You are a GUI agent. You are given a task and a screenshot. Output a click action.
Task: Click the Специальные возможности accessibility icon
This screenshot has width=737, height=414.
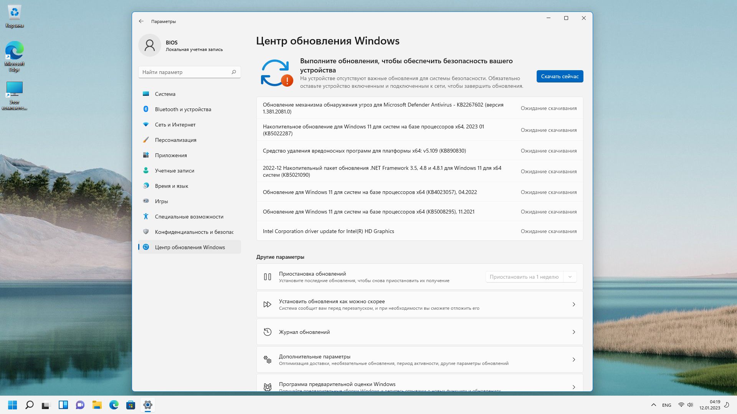pyautogui.click(x=146, y=217)
